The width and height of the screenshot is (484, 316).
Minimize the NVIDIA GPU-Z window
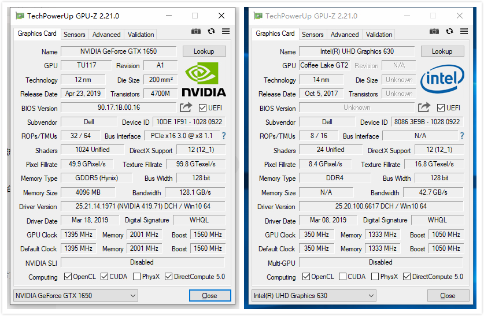click(x=169, y=16)
